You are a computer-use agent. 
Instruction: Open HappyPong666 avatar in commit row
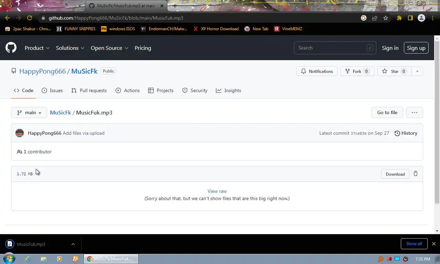tap(20, 133)
